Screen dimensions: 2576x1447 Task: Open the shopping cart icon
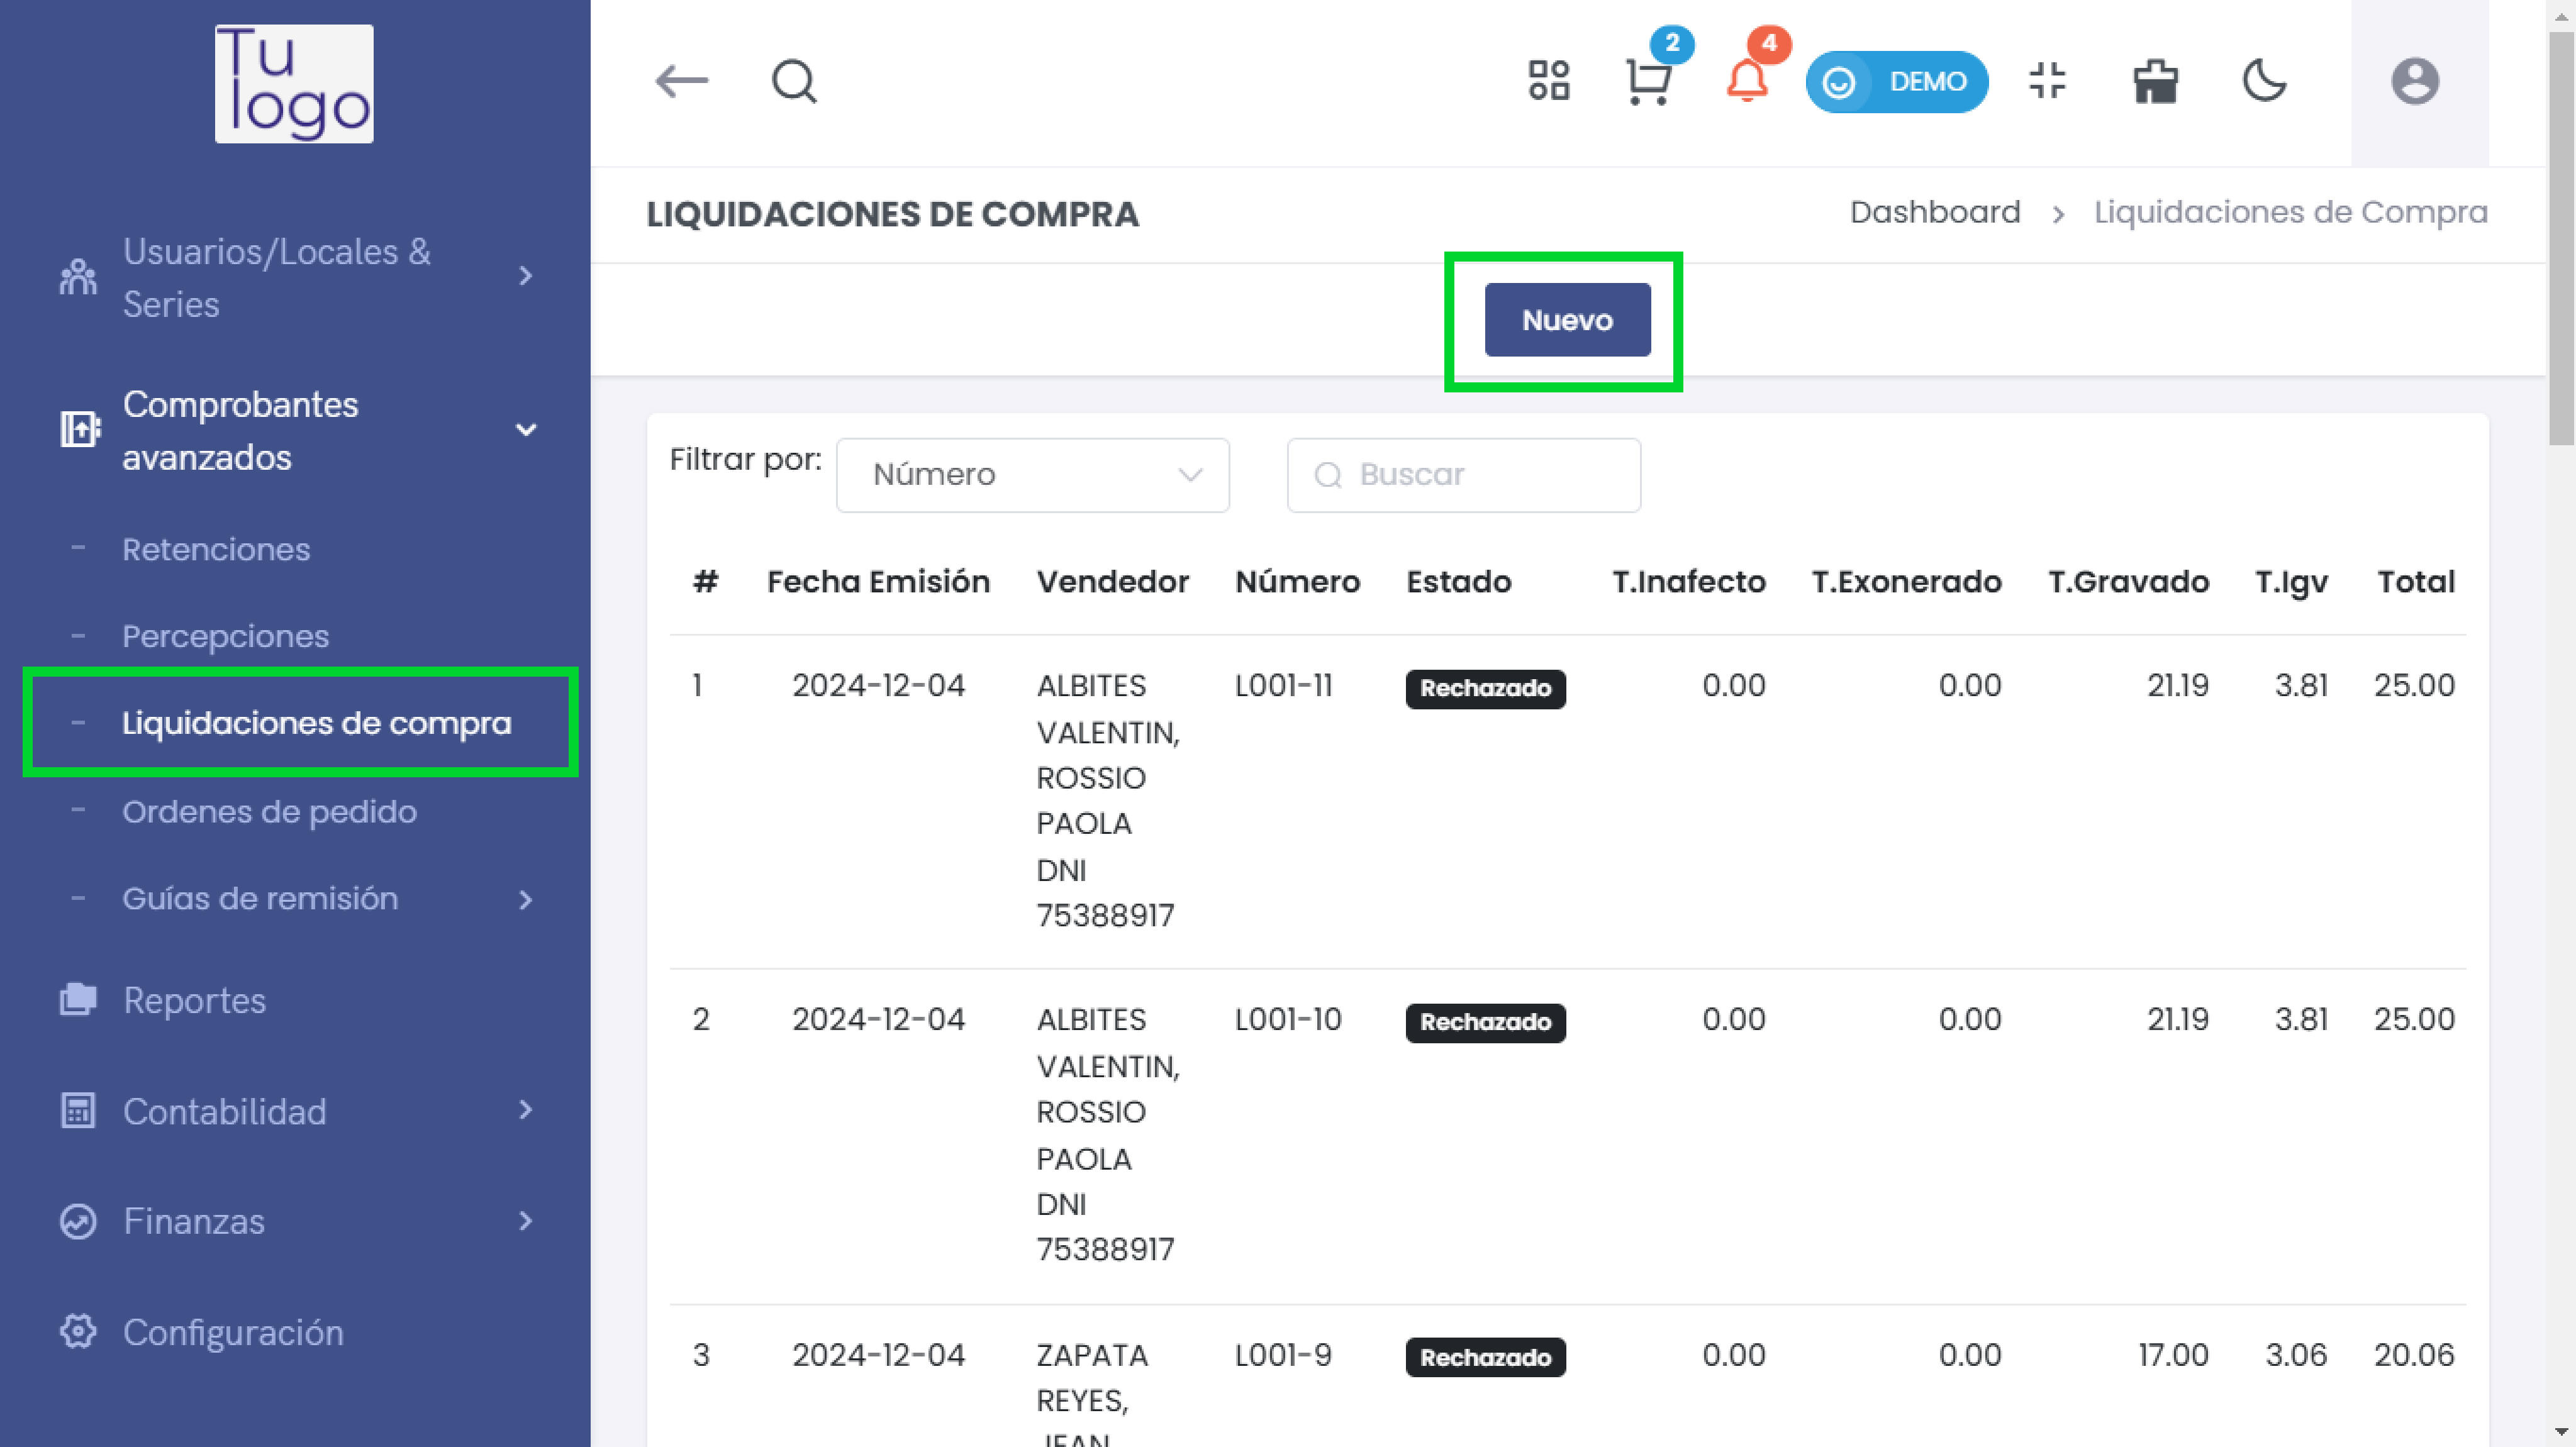(x=1648, y=81)
